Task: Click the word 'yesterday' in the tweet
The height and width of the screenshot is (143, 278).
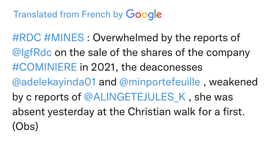Action: click(x=71, y=112)
